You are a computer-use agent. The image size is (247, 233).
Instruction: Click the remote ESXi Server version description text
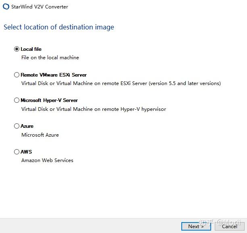(121, 83)
